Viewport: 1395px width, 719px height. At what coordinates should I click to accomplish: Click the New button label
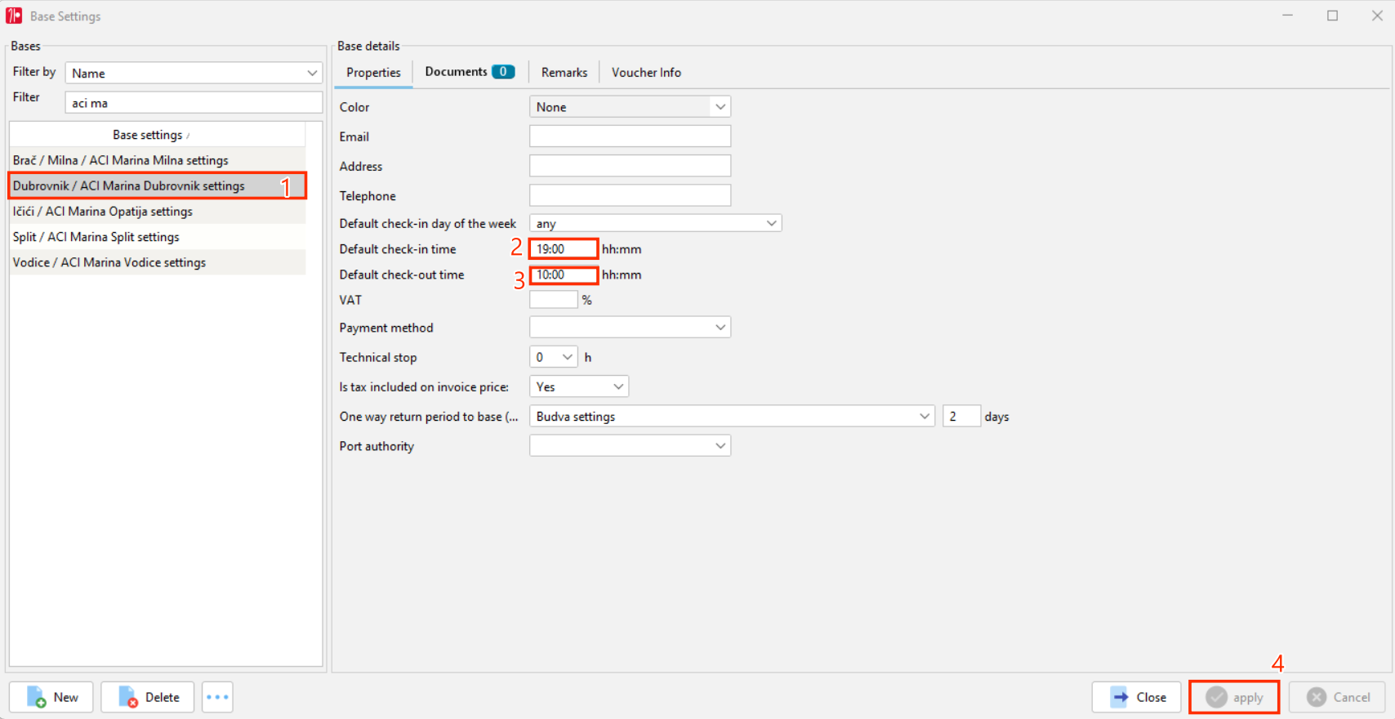(x=66, y=697)
